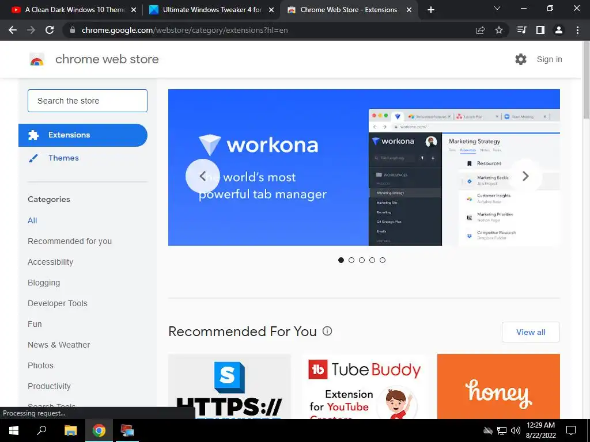Open the Photos category
Viewport: 590px width, 442px height.
tap(41, 365)
